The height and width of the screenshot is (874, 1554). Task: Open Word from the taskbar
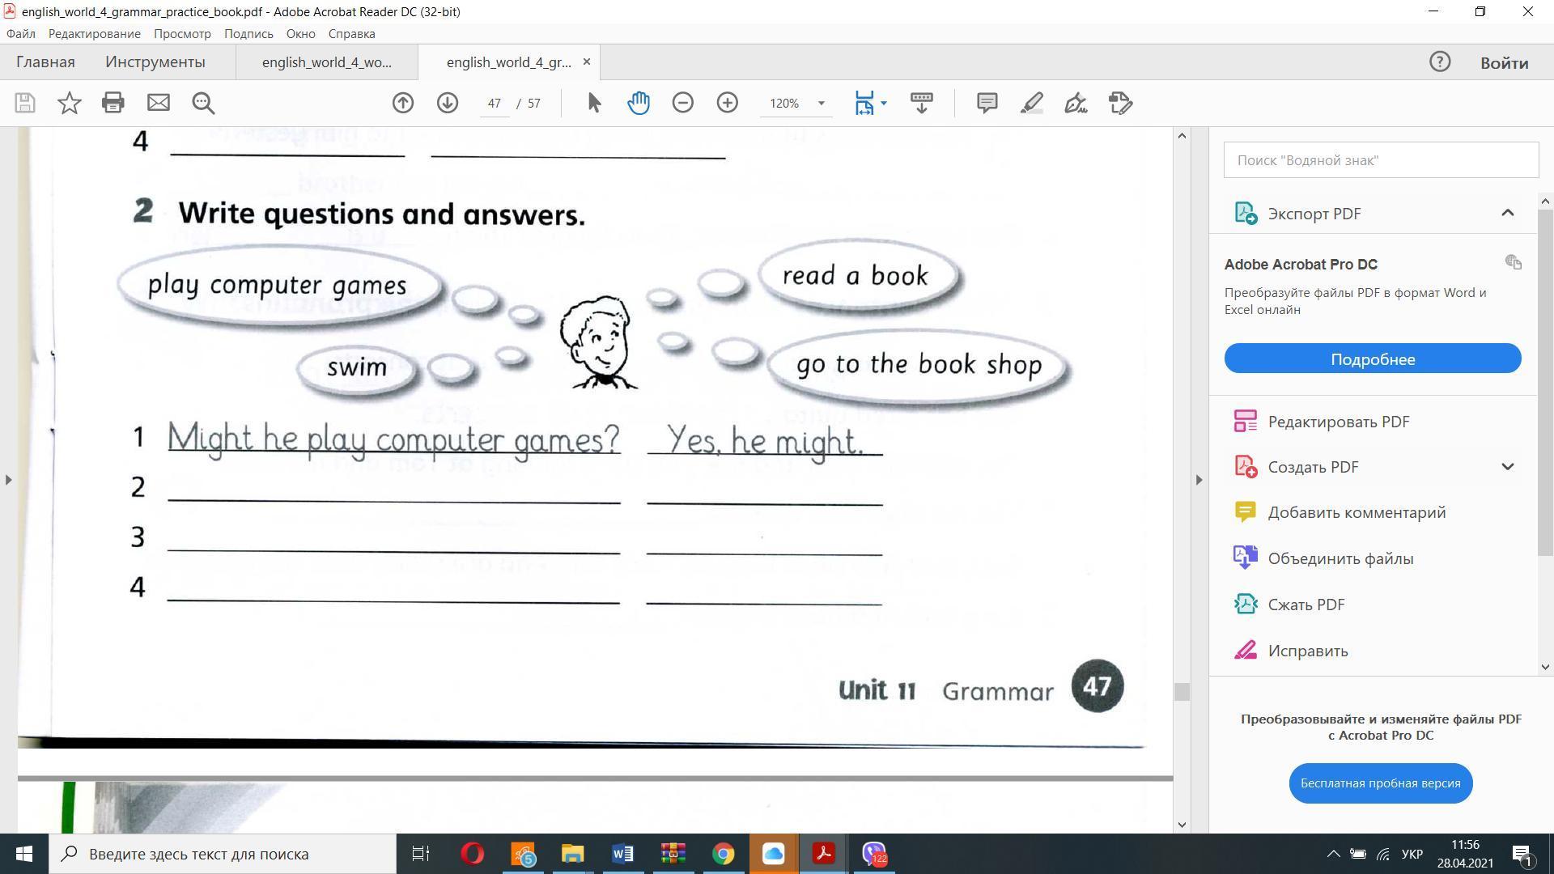[x=622, y=854]
